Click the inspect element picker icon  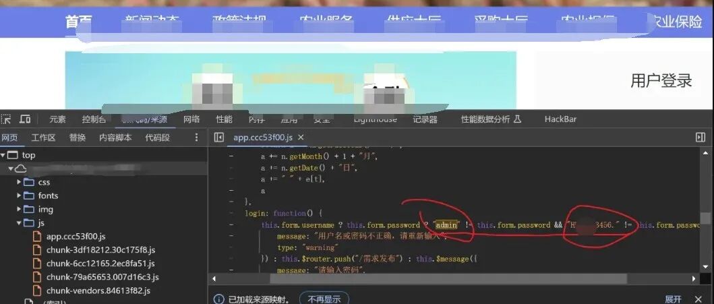click(x=5, y=119)
